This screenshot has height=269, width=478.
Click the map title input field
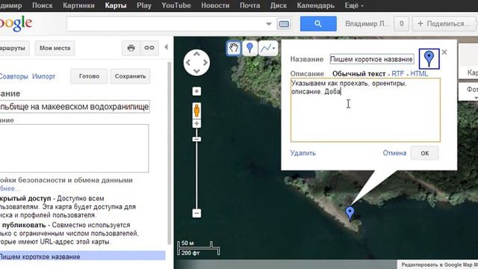[75, 107]
